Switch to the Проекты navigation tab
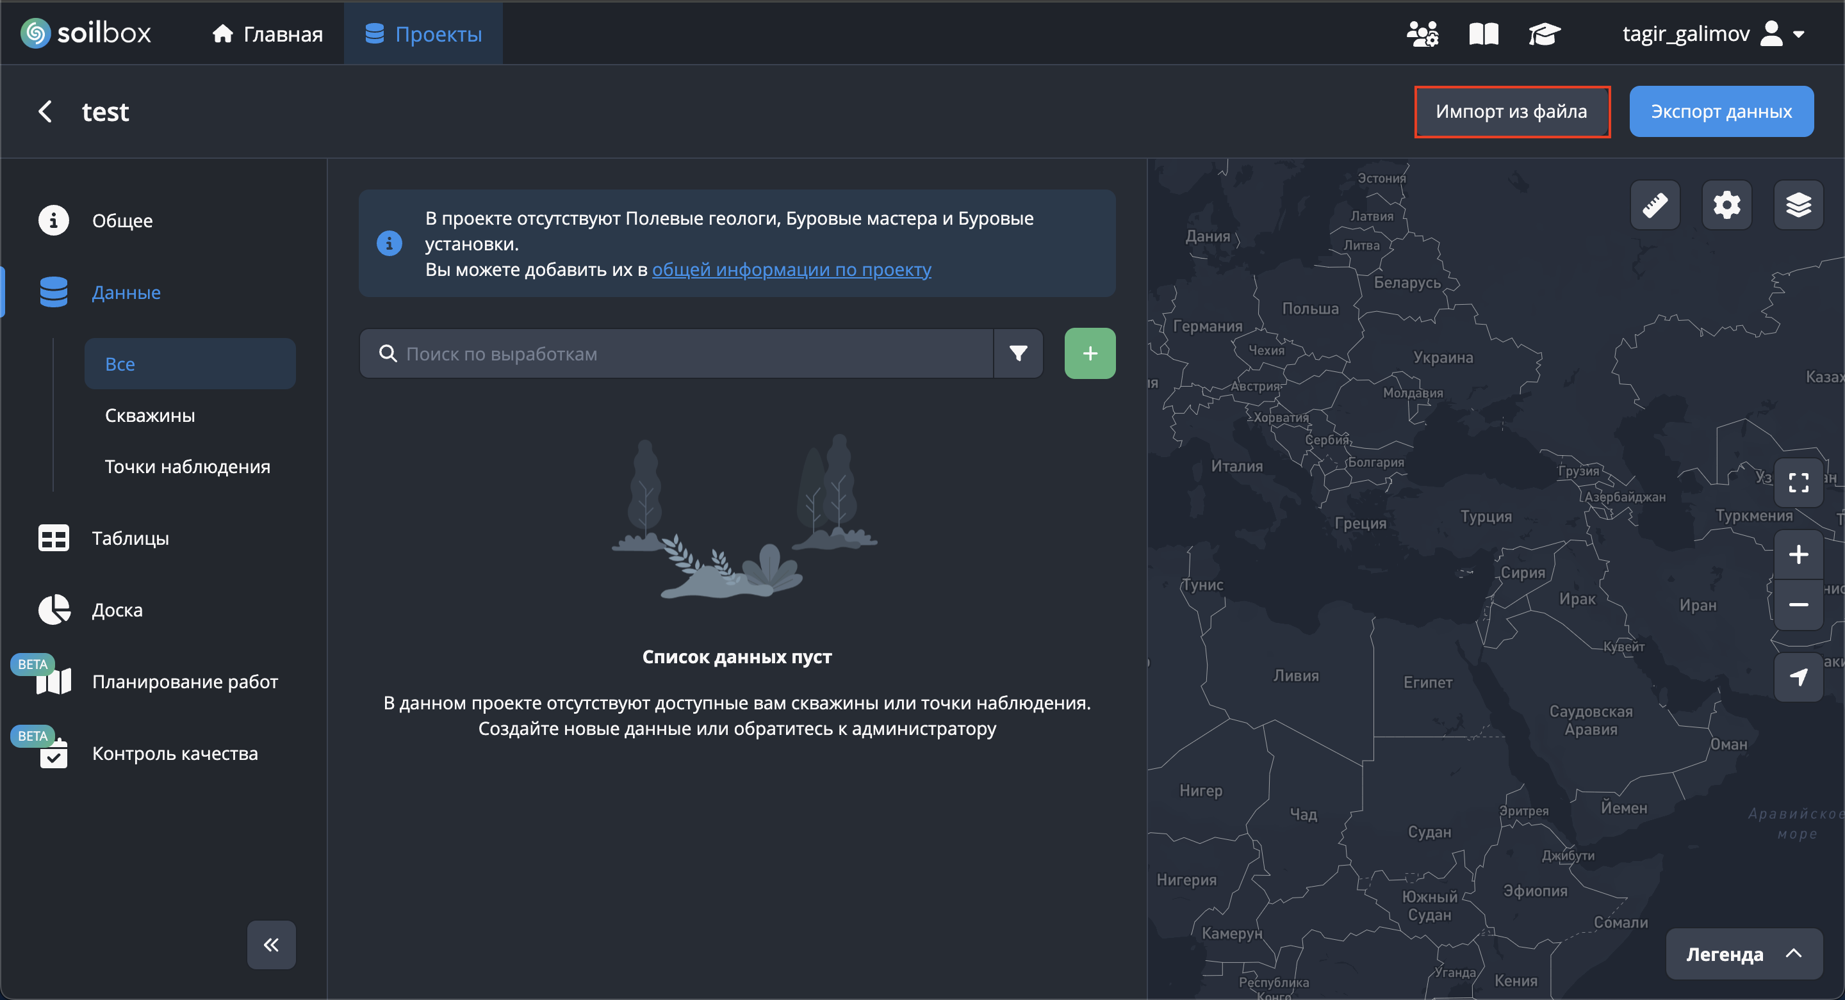Viewport: 1845px width, 1000px height. (x=423, y=34)
